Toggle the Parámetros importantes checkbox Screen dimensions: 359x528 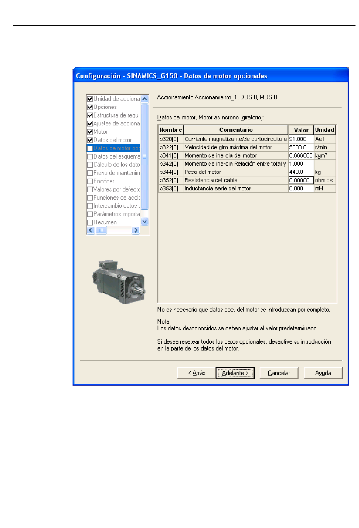(90, 214)
